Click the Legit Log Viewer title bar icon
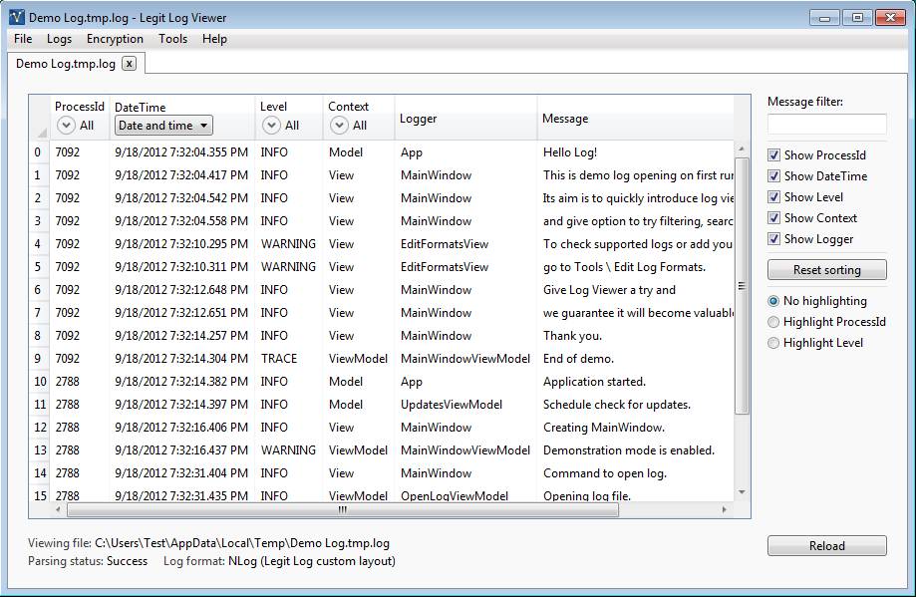Image resolution: width=916 pixels, height=597 pixels. pos(16,17)
